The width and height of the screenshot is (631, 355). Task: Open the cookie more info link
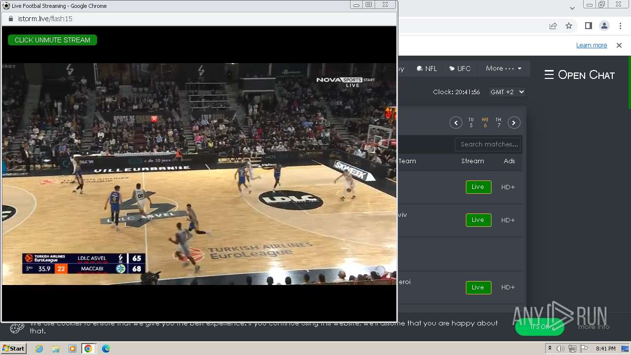click(x=594, y=326)
